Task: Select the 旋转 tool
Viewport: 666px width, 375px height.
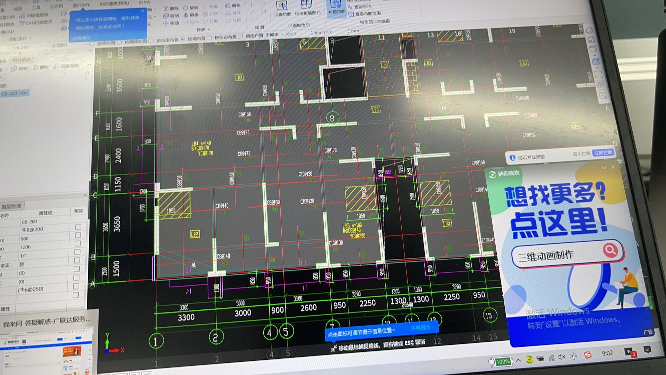Action: (191, 8)
